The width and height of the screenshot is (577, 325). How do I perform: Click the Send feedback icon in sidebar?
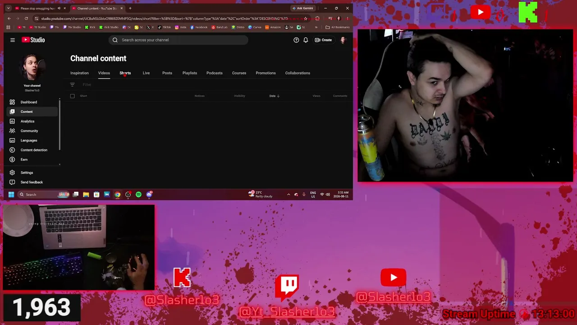coord(12,182)
